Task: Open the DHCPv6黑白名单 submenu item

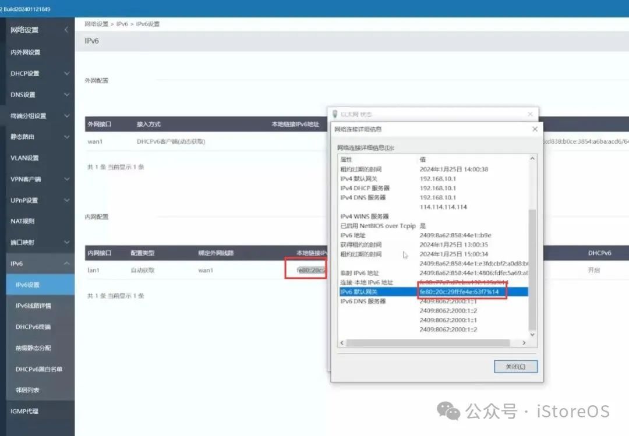Action: click(39, 369)
